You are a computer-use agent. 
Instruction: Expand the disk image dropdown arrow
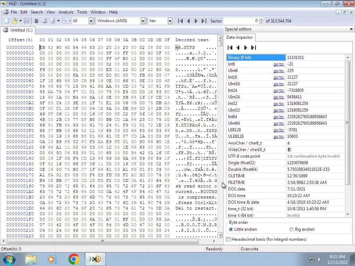tap(58, 21)
